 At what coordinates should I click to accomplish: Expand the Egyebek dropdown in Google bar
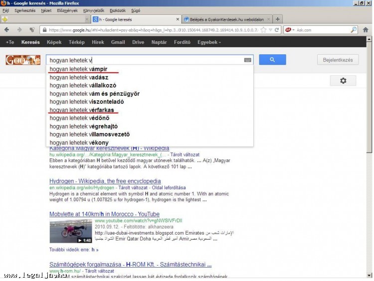(209, 42)
